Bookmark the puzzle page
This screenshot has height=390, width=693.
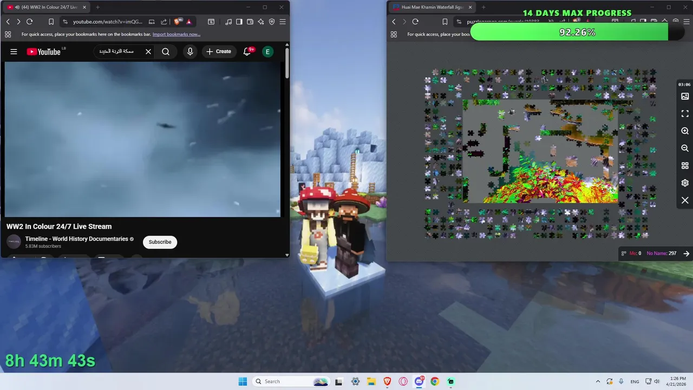[444, 22]
